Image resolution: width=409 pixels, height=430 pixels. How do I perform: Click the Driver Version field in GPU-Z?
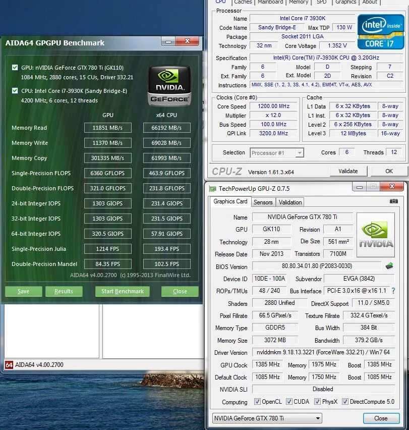324,352
